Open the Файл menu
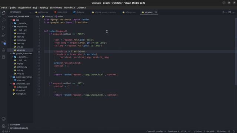237x133 pixels. pos(4,7)
